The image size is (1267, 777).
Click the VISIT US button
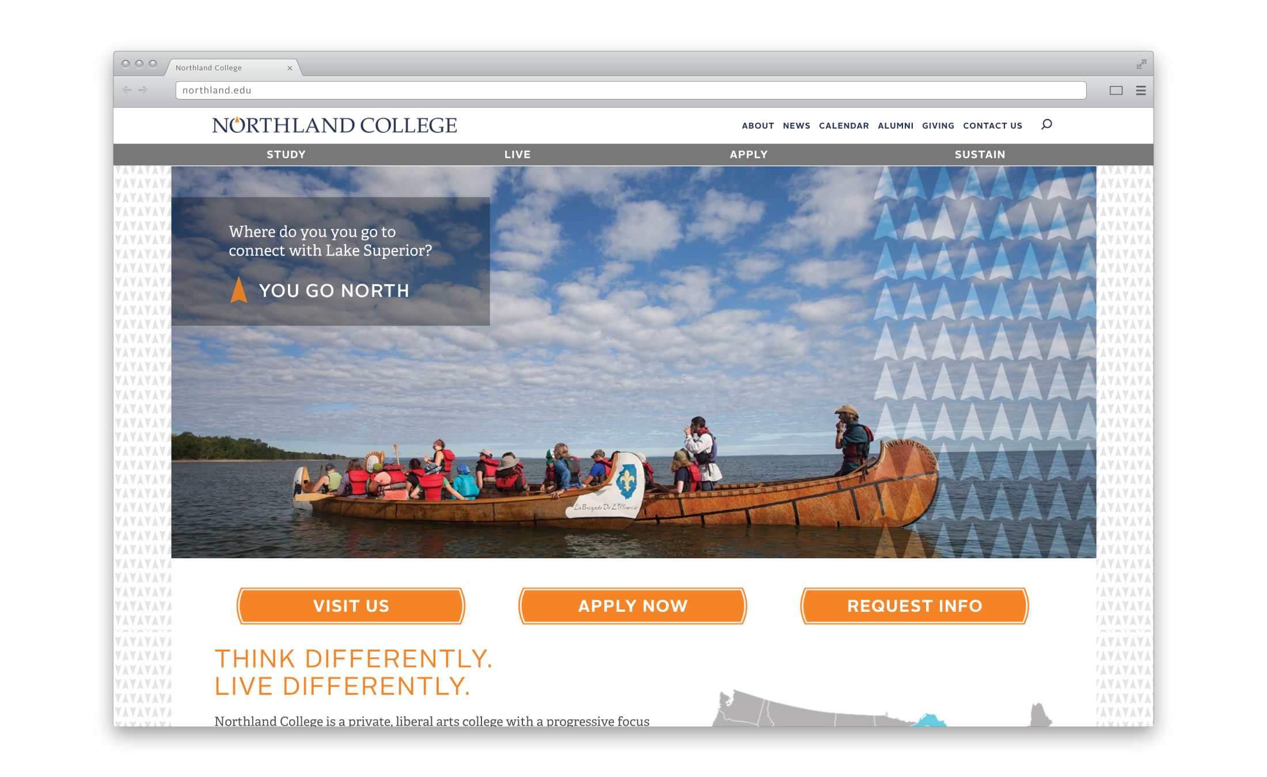coord(351,604)
